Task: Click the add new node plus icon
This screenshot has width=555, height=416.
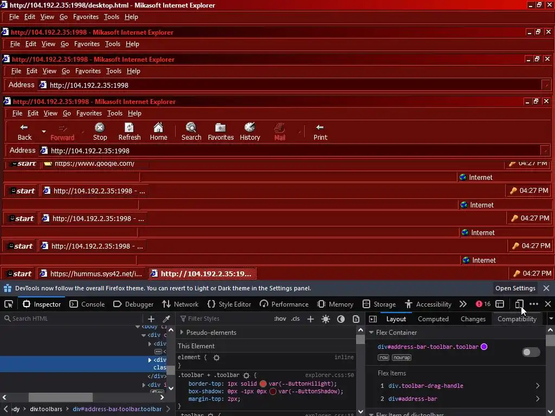Action: point(151,318)
